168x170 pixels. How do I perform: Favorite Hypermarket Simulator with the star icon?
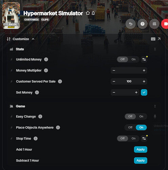pyautogui.click(x=88, y=13)
